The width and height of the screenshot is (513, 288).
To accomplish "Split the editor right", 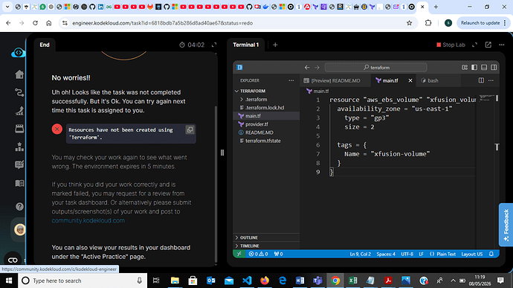I will click(x=481, y=80).
